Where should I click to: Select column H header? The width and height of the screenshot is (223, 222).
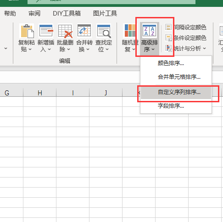coord(40,93)
